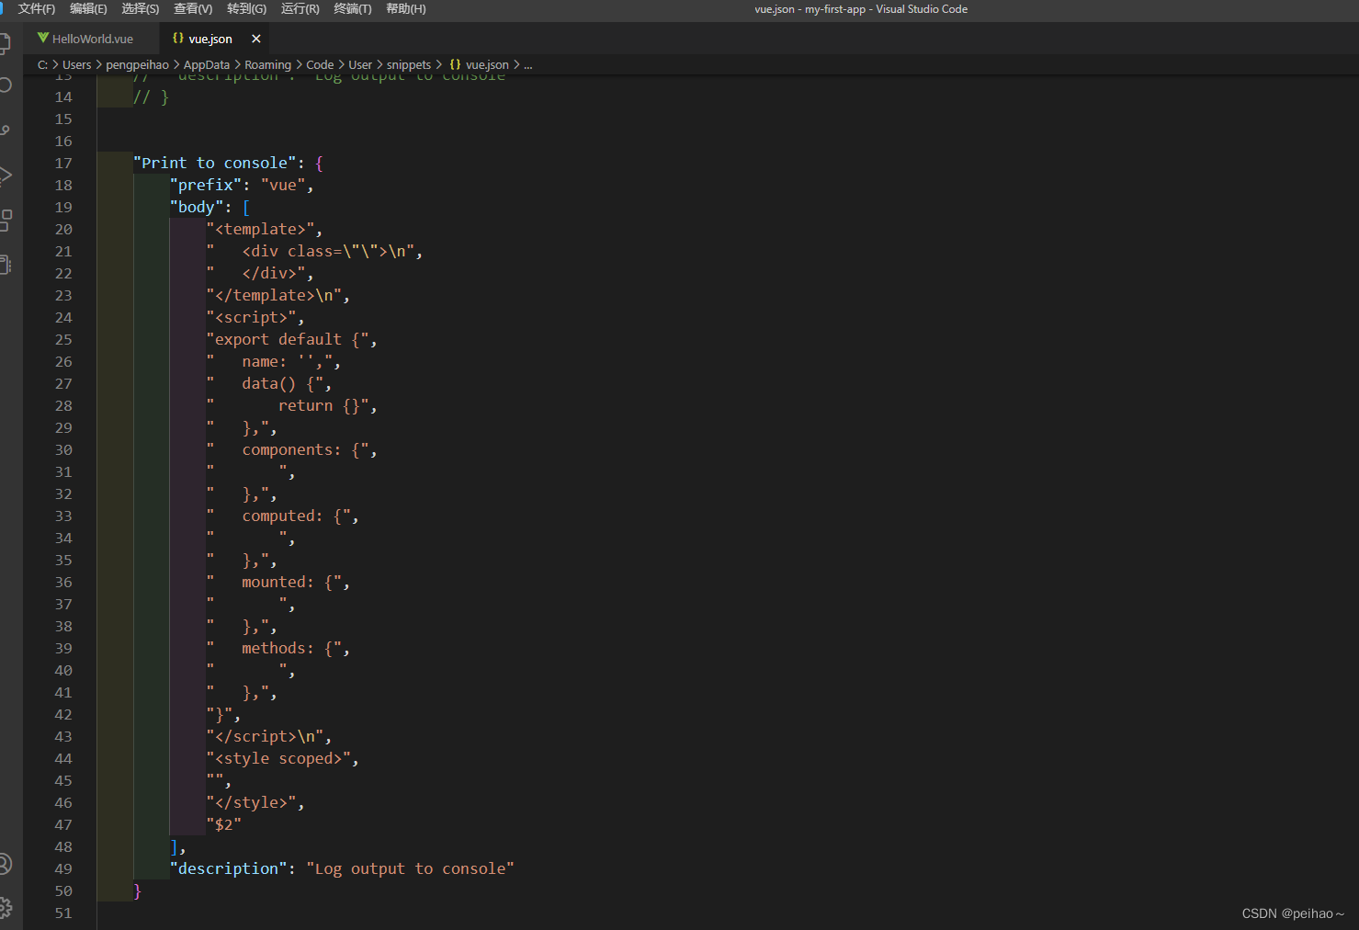
Task: Click the "$2" string on line 47
Action: pos(223,825)
